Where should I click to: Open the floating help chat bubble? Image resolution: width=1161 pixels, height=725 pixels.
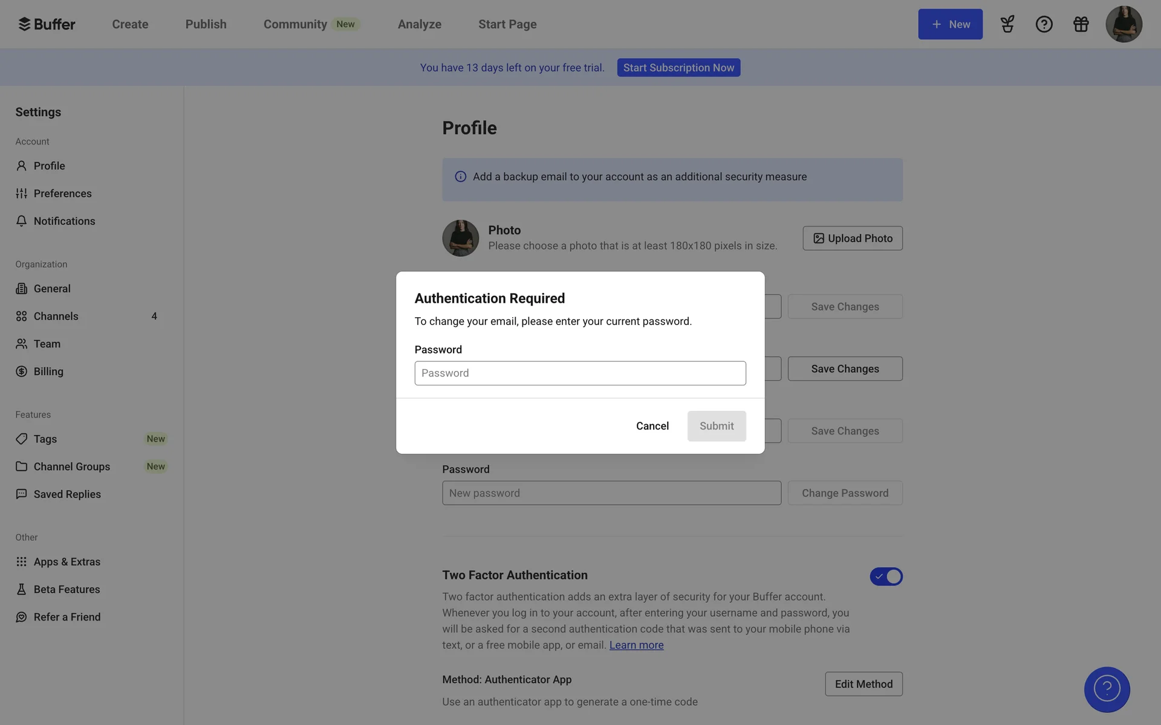tap(1107, 689)
